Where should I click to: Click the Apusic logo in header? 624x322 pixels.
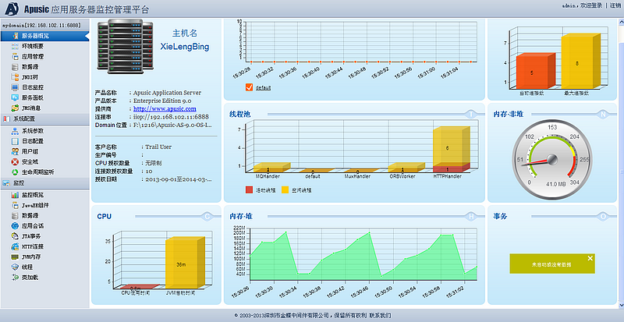point(12,9)
